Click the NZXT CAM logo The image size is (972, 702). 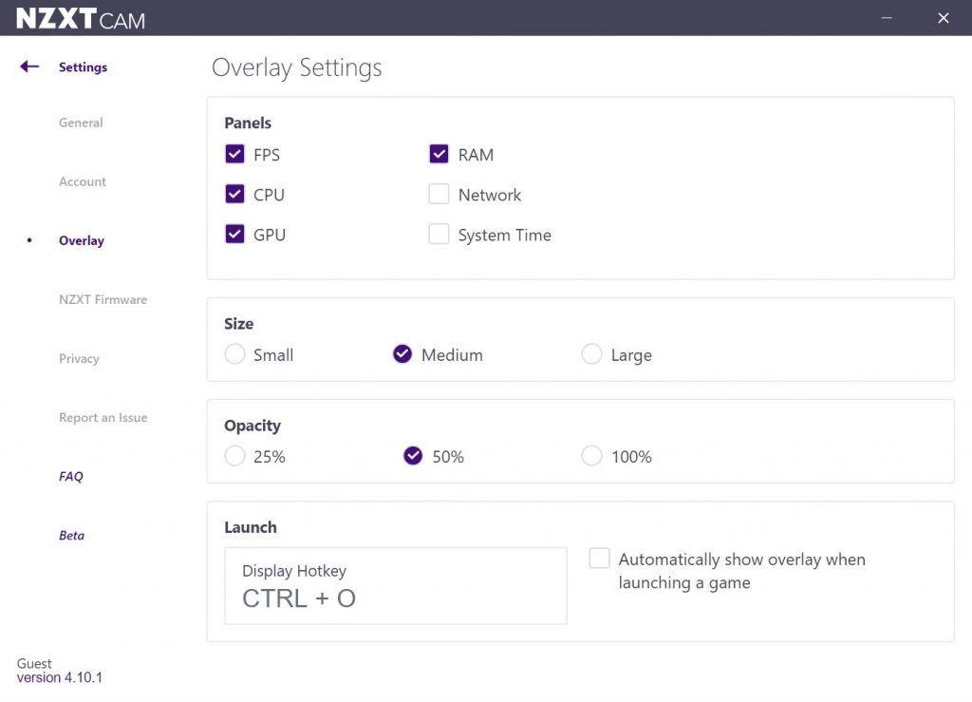point(81,18)
